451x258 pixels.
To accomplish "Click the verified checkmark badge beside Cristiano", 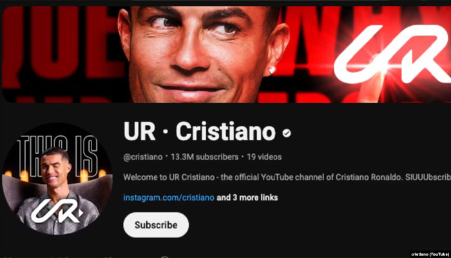I will tap(287, 133).
